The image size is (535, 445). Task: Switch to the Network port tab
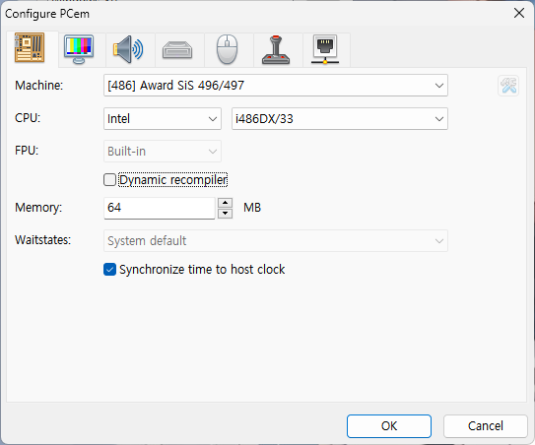pyautogui.click(x=325, y=50)
